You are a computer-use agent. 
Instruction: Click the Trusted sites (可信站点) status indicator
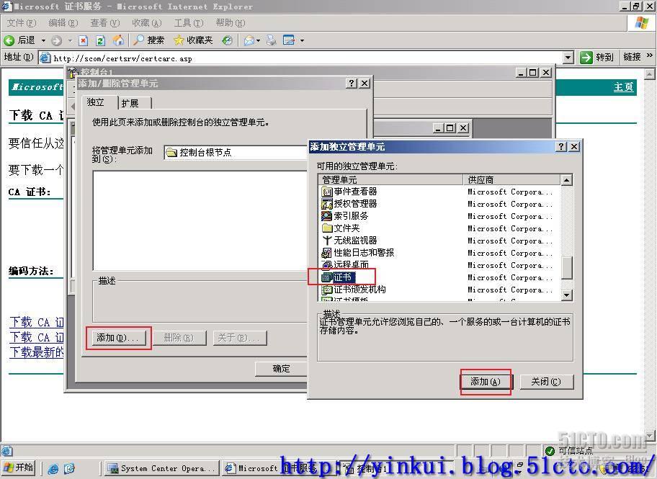point(570,451)
